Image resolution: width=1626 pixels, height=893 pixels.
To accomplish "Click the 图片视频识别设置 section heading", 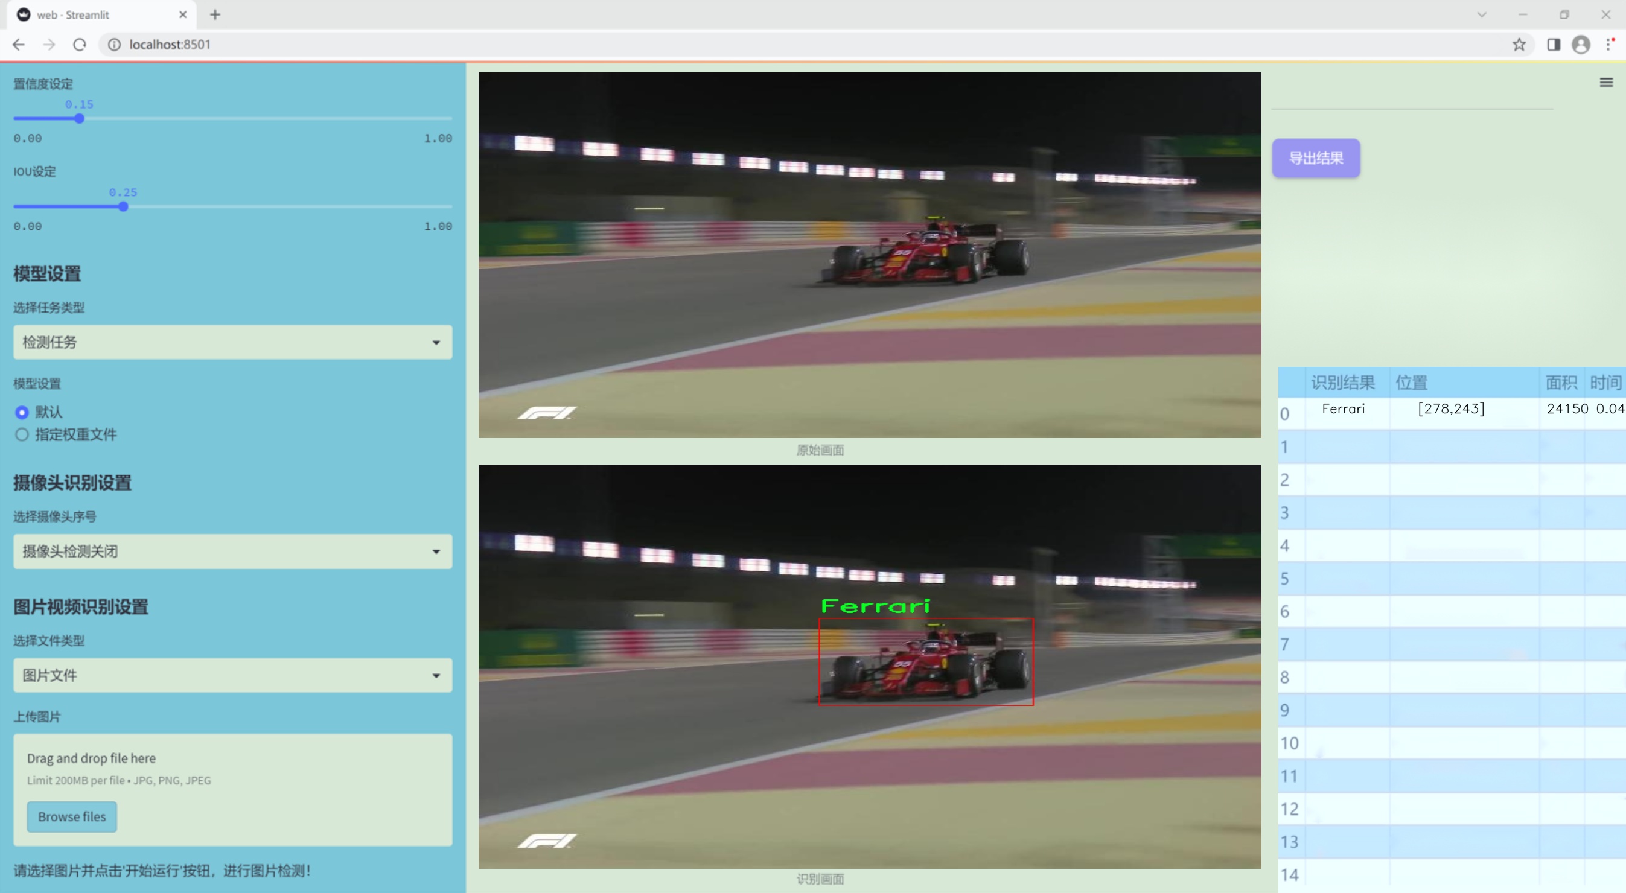I will [x=81, y=606].
